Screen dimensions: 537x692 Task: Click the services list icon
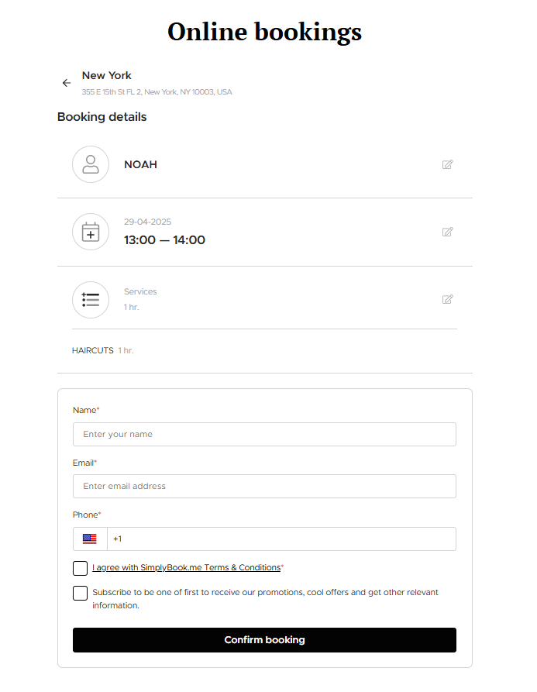pos(91,300)
